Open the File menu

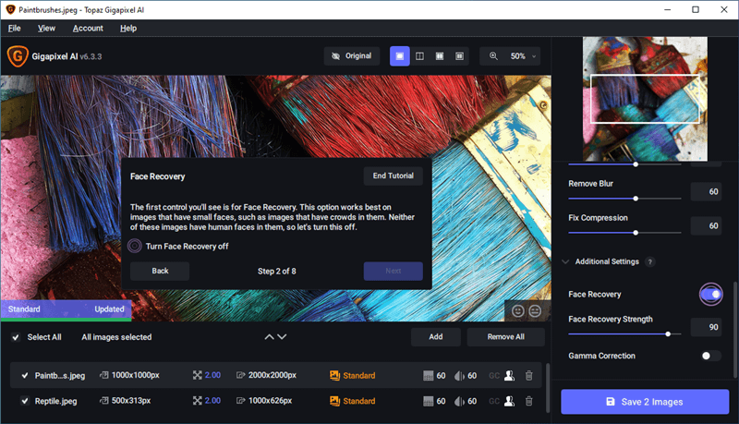[14, 29]
